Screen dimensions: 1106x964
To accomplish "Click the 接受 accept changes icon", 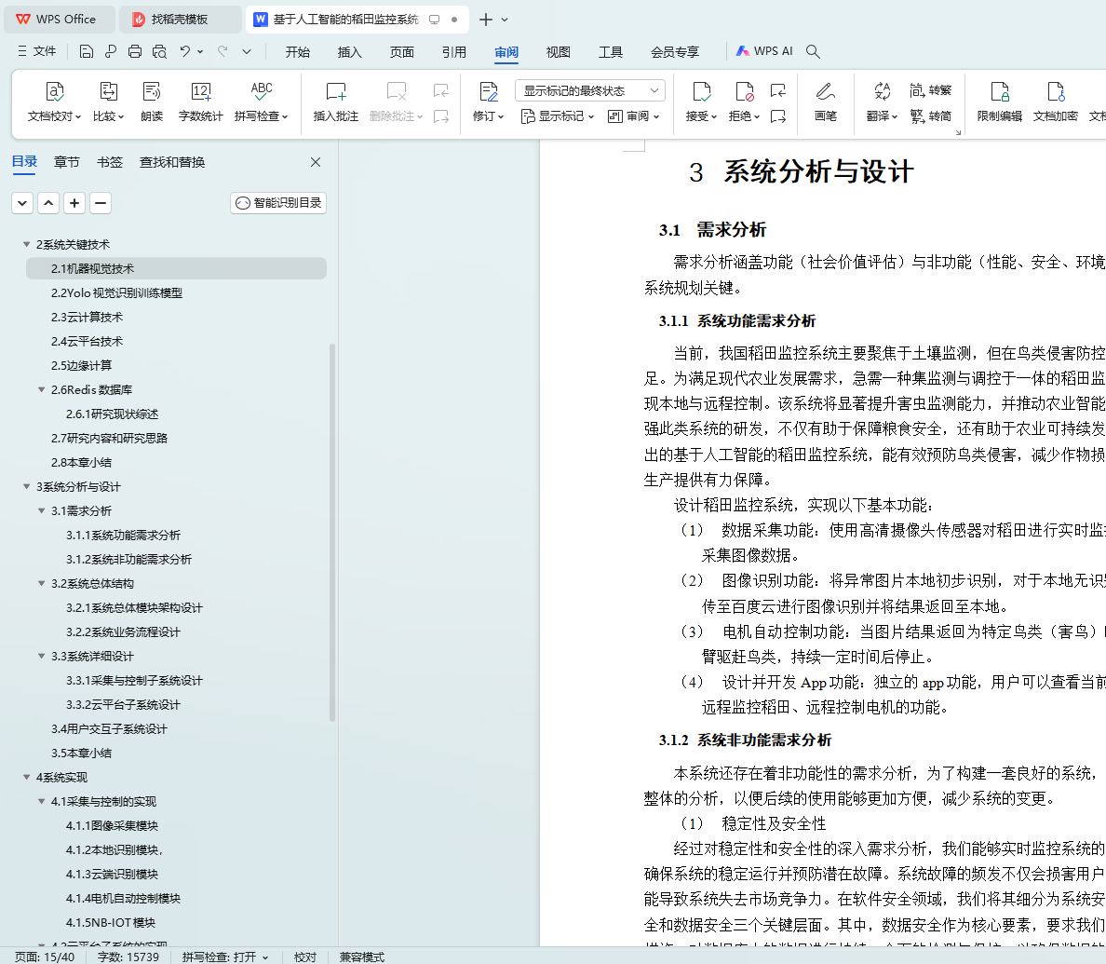I will pos(701,91).
